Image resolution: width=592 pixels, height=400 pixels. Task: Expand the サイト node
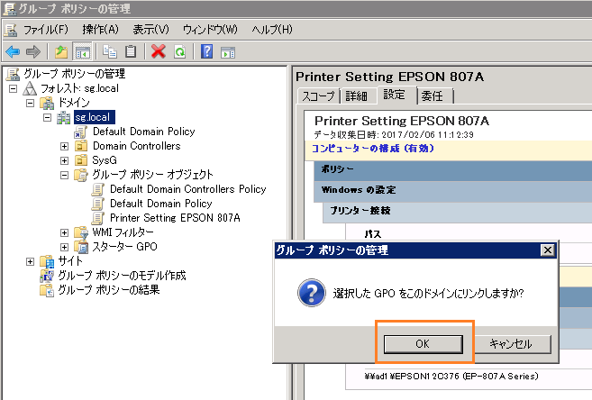pyautogui.click(x=31, y=261)
